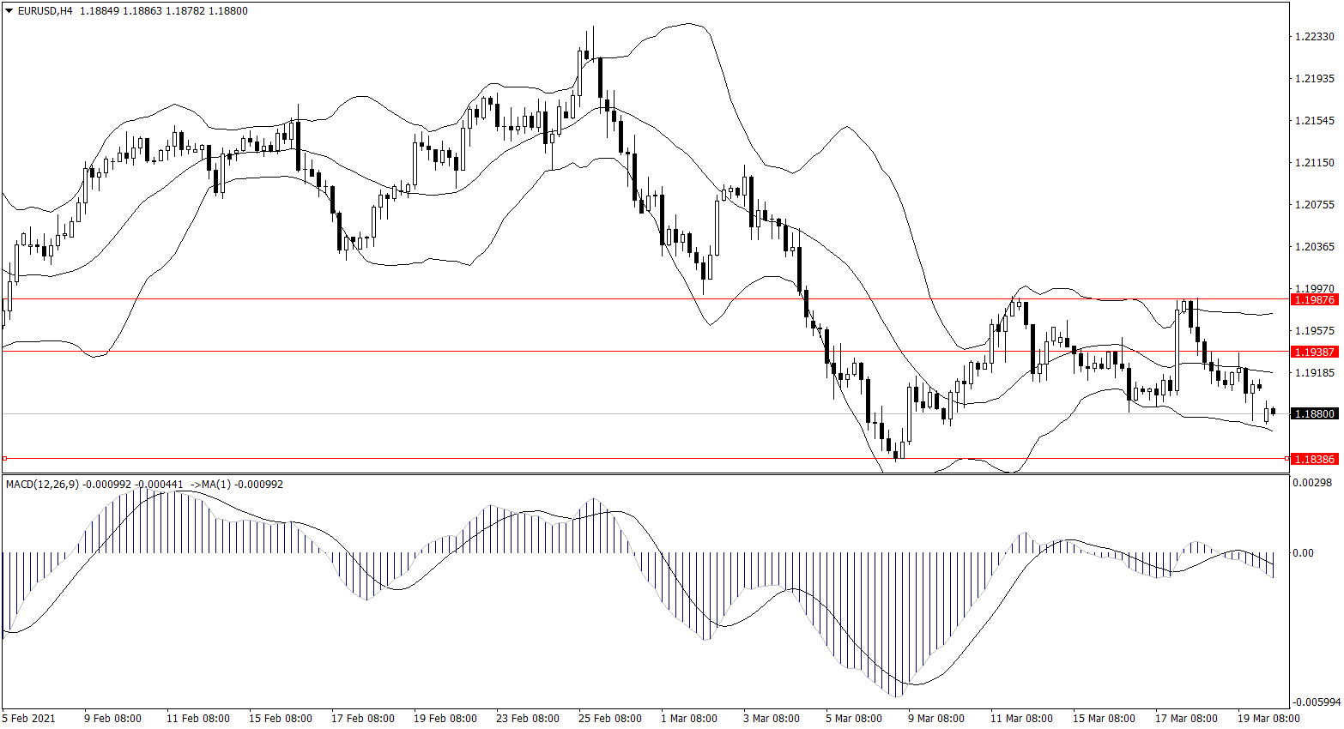1344x729 pixels.
Task: Select the red 1.19387 price label
Action: click(1314, 352)
